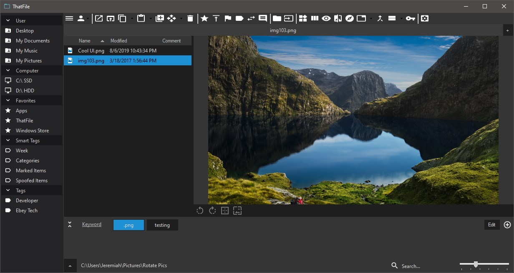This screenshot has width=514, height=273.
Task: Select the img103.png file row
Action: tap(128, 60)
